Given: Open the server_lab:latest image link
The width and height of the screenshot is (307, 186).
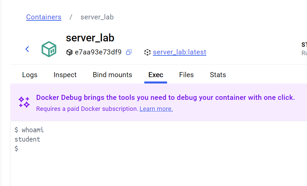Looking at the screenshot, I should coord(179,52).
